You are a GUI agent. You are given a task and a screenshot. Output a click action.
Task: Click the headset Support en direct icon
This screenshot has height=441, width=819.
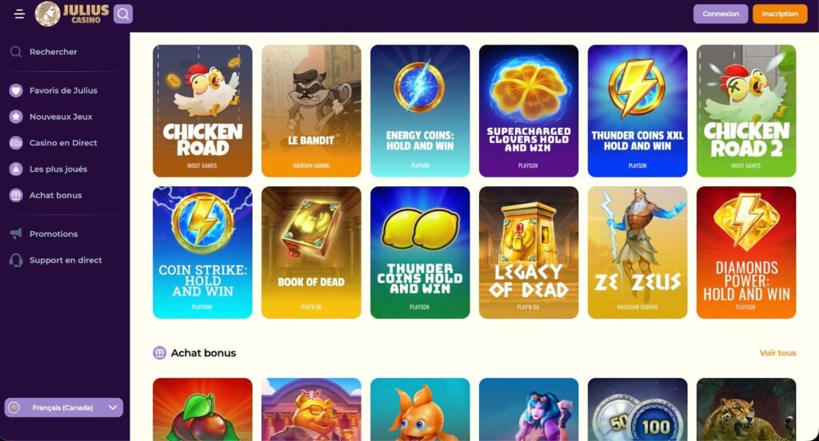16,260
